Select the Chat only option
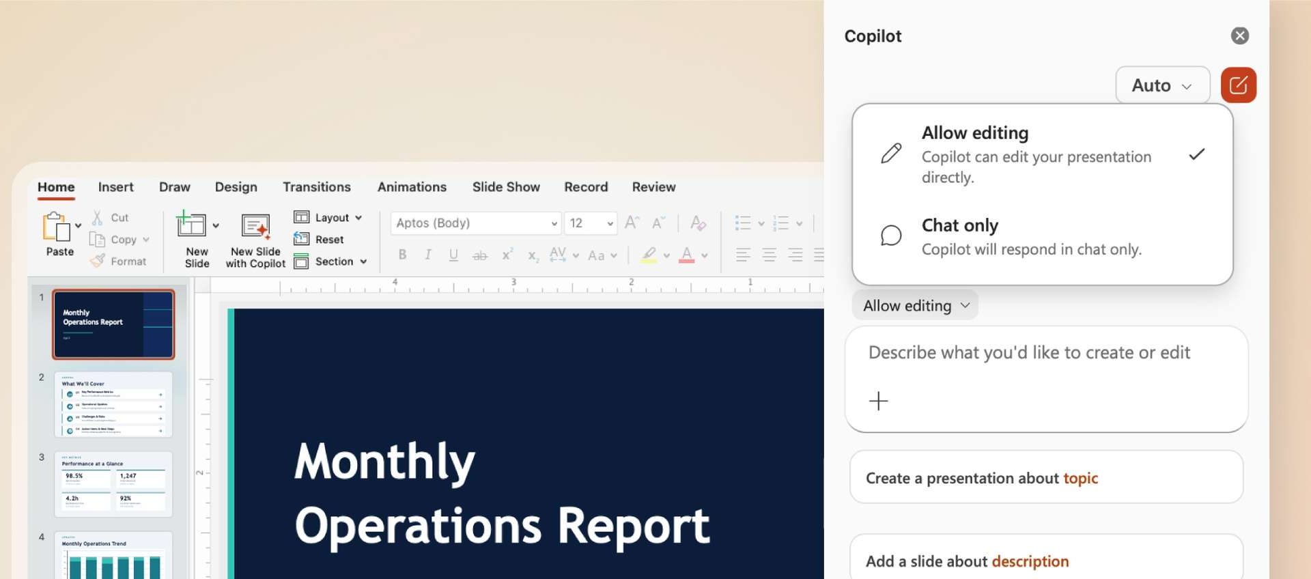 (1043, 236)
